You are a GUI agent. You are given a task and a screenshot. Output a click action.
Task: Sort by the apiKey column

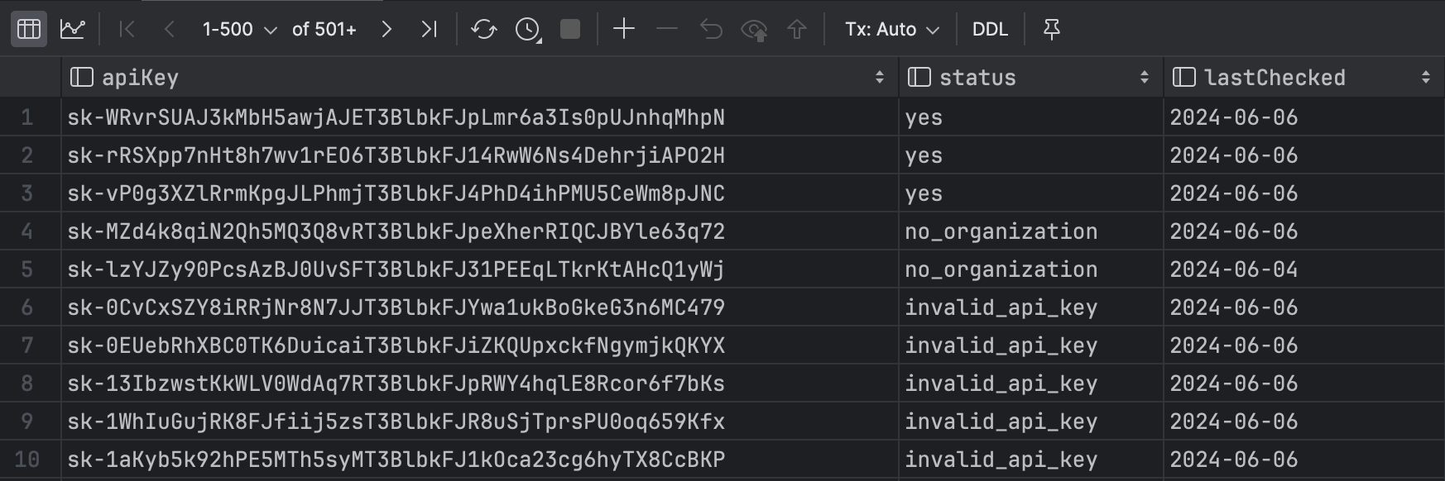click(879, 78)
